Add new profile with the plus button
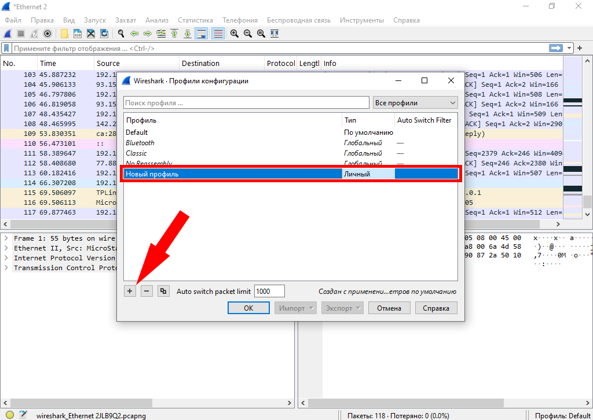Viewport: 593px width, 420px height. [x=130, y=292]
